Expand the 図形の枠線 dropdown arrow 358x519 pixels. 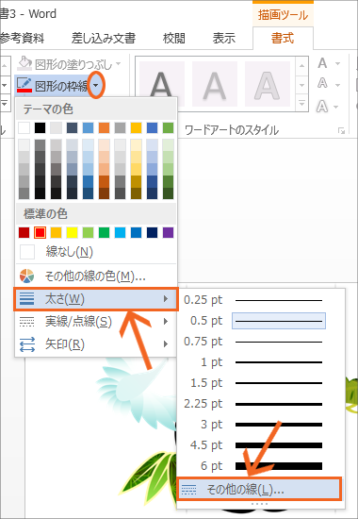(96, 85)
